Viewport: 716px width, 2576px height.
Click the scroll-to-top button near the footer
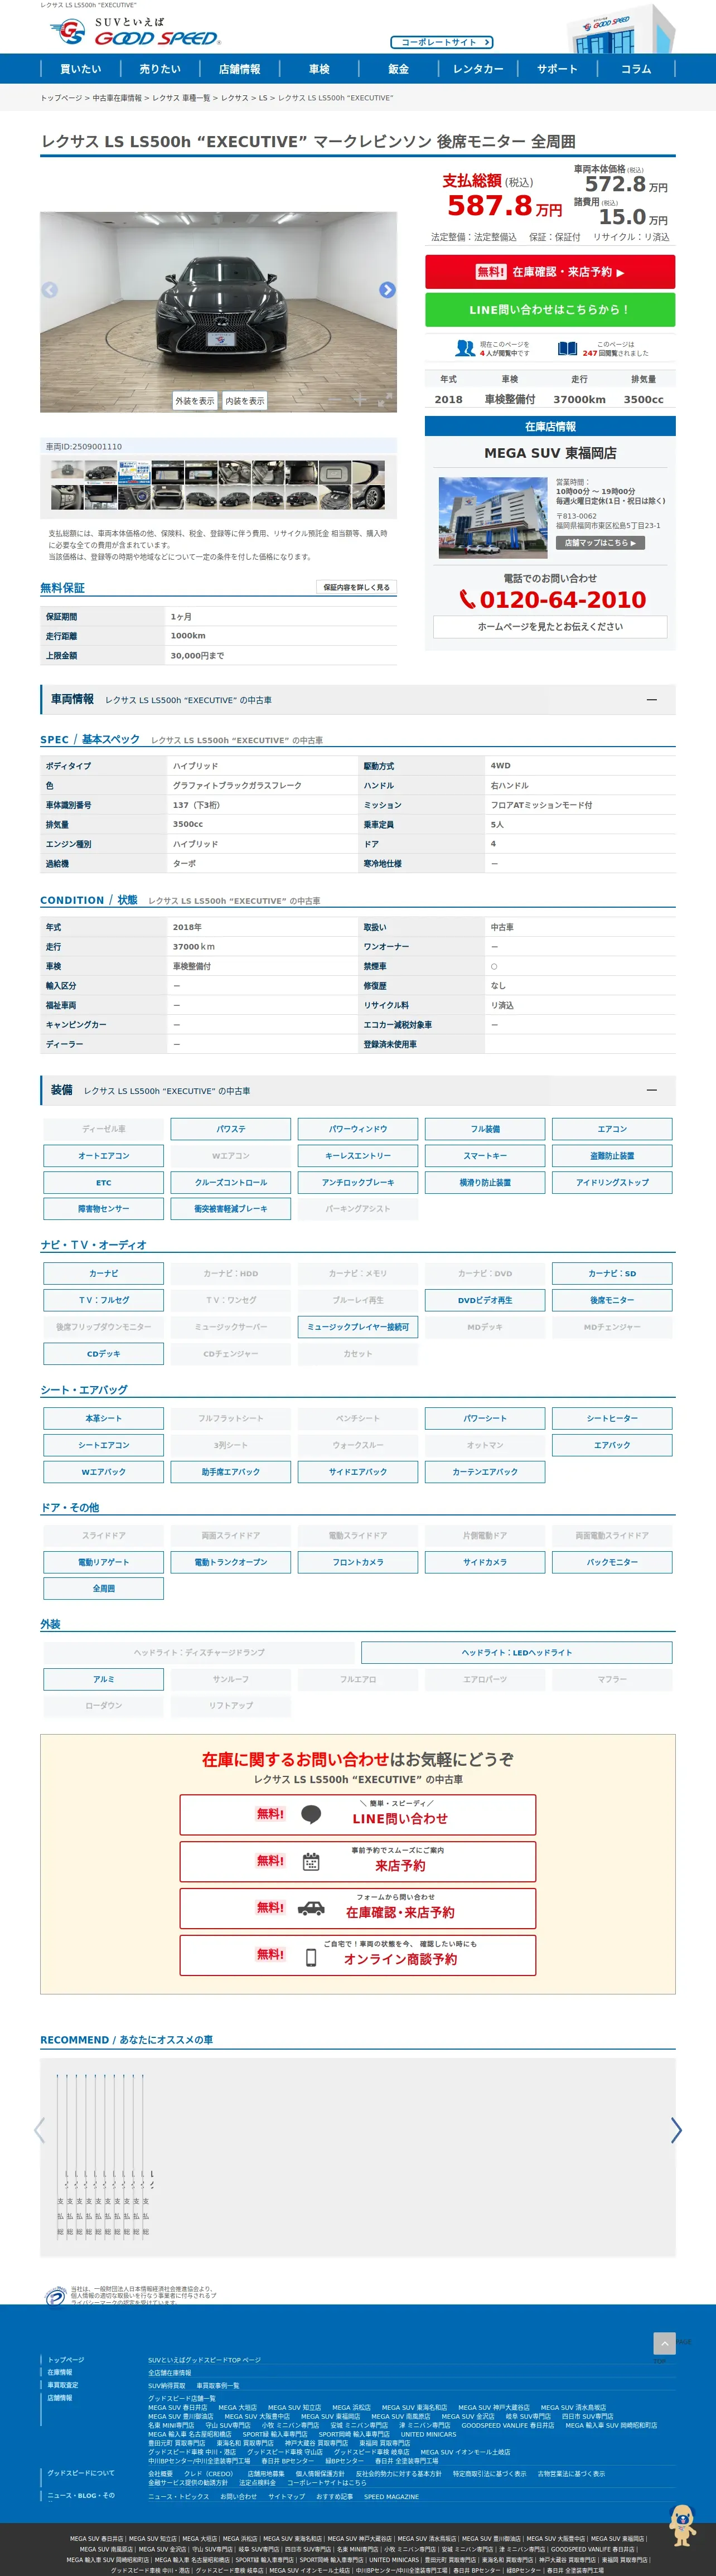click(x=664, y=2343)
